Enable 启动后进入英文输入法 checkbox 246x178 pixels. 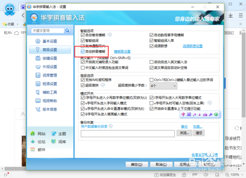pyautogui.click(x=152, y=62)
